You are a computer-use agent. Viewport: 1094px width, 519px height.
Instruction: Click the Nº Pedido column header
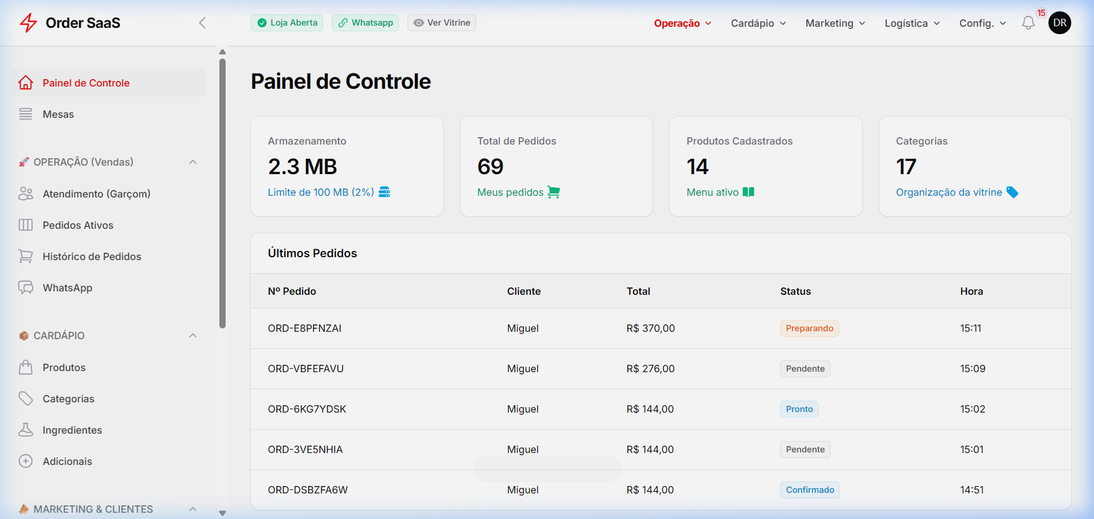pos(292,291)
